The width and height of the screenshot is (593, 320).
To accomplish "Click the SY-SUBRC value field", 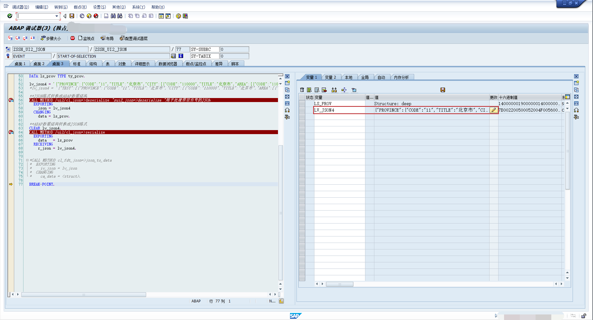I will coord(234,49).
